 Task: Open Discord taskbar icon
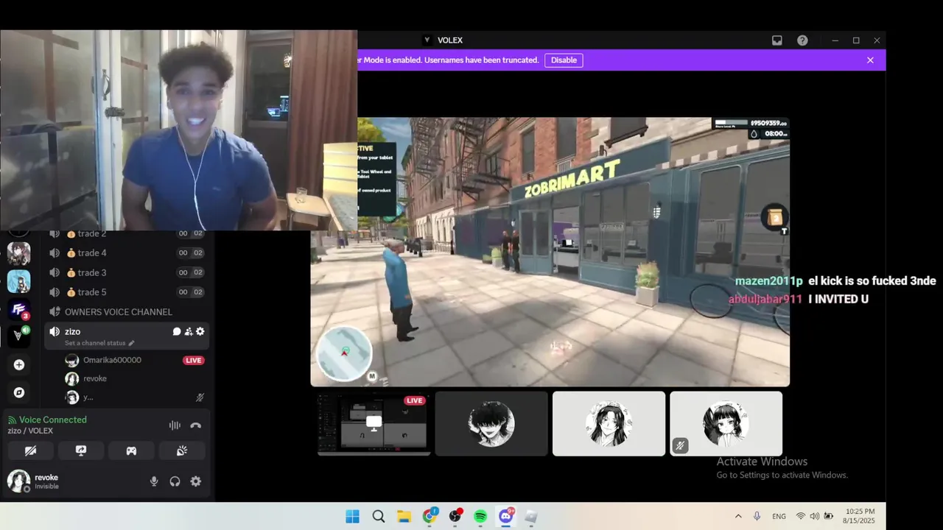click(506, 517)
